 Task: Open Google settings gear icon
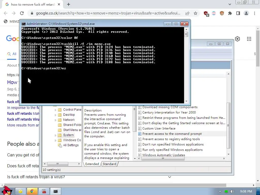pos(237,39)
